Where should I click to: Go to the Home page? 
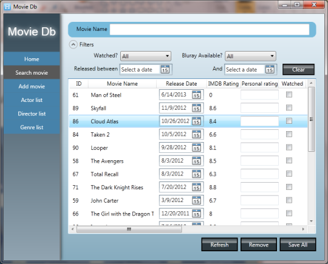pyautogui.click(x=32, y=59)
